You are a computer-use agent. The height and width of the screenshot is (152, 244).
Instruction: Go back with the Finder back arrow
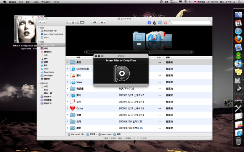40,22
